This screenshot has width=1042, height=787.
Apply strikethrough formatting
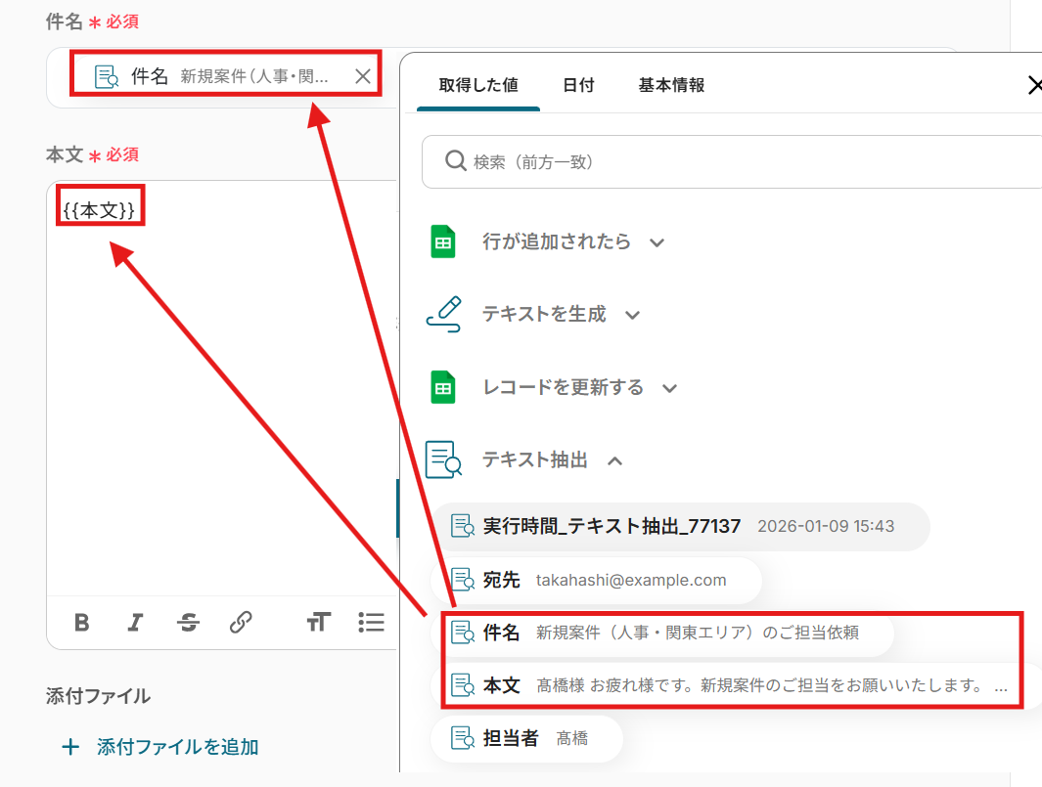pos(188,623)
